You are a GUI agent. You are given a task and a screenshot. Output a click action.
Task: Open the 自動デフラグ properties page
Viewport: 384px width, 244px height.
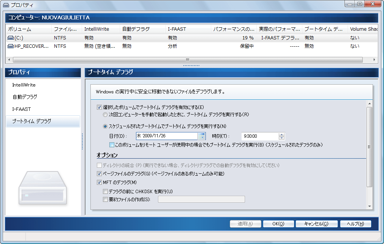tap(25, 97)
